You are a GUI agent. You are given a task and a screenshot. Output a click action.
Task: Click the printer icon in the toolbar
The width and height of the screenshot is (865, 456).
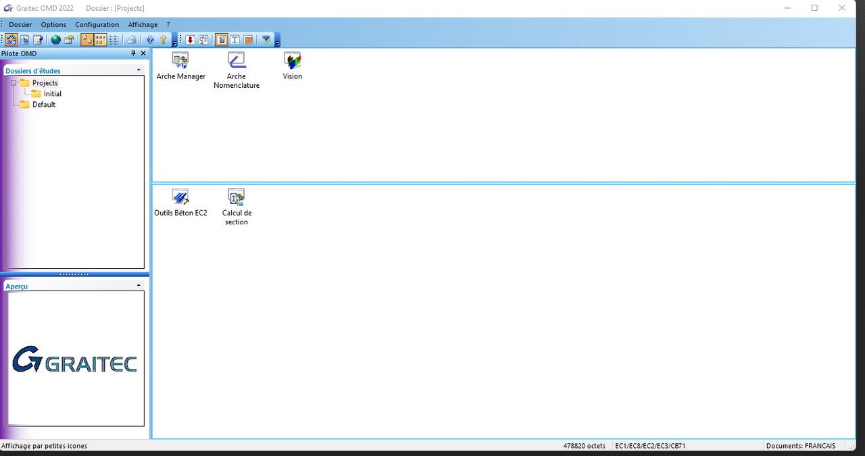132,40
